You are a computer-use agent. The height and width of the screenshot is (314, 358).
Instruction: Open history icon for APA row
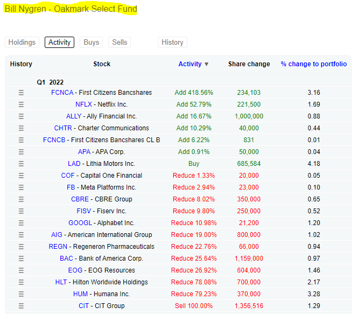click(x=21, y=152)
